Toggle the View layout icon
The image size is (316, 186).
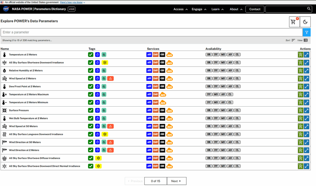point(306,40)
